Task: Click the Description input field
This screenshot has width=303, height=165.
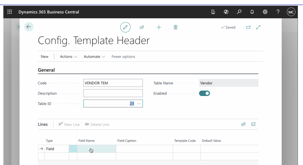Action: (x=113, y=93)
